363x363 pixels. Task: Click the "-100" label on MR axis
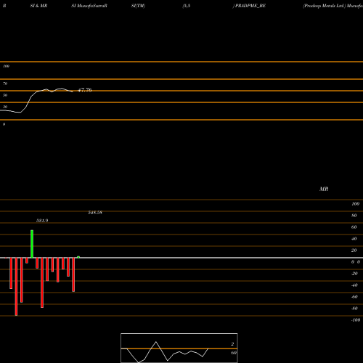(x=356, y=320)
